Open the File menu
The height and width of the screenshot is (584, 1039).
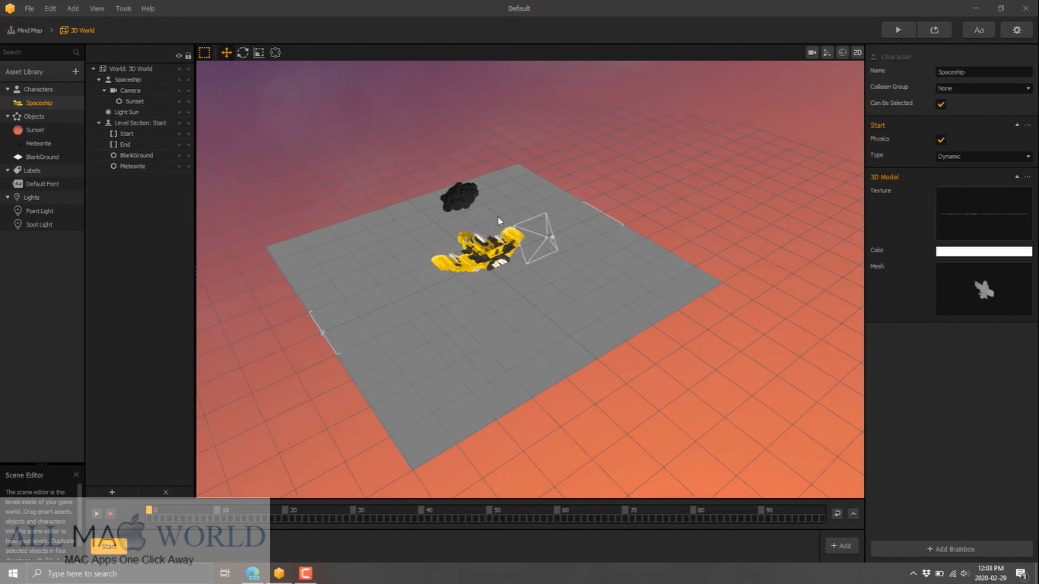(x=29, y=8)
